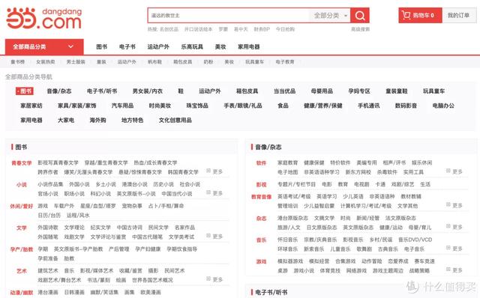
Task: Open the 全部分类 search category dropdown
Action: coord(330,15)
